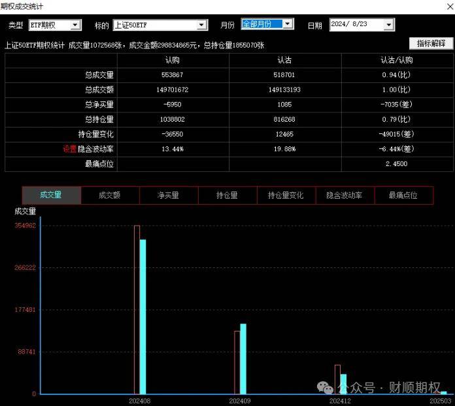Click 持仓量变化 call value -36550
The image size is (455, 406).
pos(173,134)
